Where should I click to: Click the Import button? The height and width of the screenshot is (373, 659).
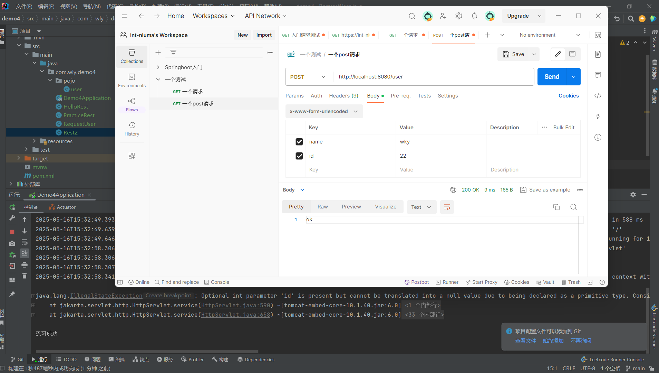click(x=264, y=35)
